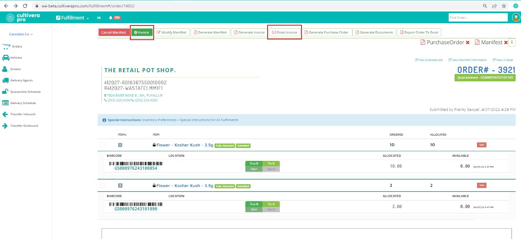Open View Subloted lots link
The image size is (521, 239).
(429, 60)
